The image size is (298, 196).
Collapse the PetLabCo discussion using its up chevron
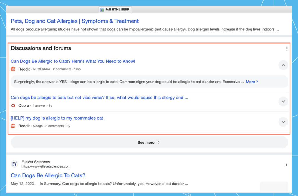coord(283,65)
